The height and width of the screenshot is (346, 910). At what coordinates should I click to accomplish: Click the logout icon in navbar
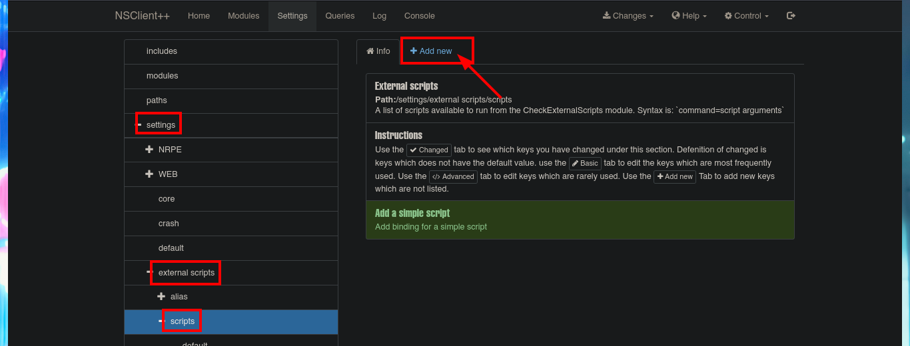[x=791, y=15]
